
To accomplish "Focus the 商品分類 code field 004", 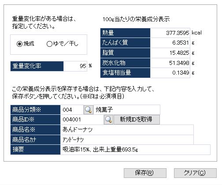I will 72,110.
